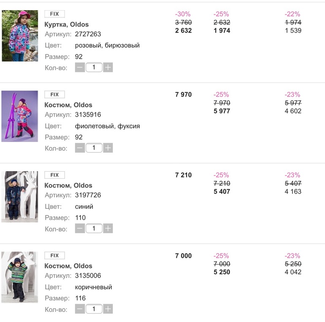Click the FIX badge on suit 3135006
The image size is (325, 322).
[54, 255]
